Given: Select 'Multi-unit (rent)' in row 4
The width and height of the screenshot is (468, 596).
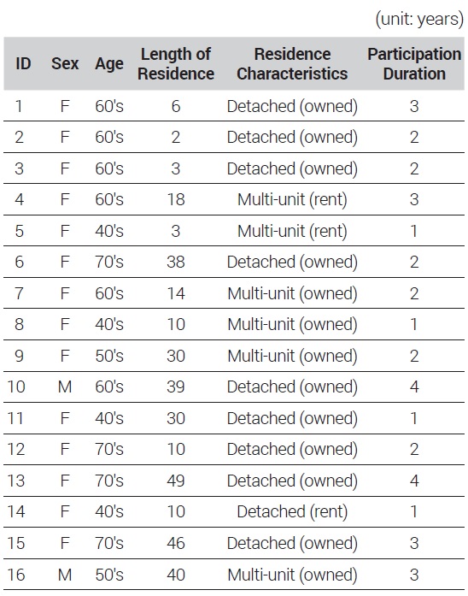Looking at the screenshot, I should 292,199.
